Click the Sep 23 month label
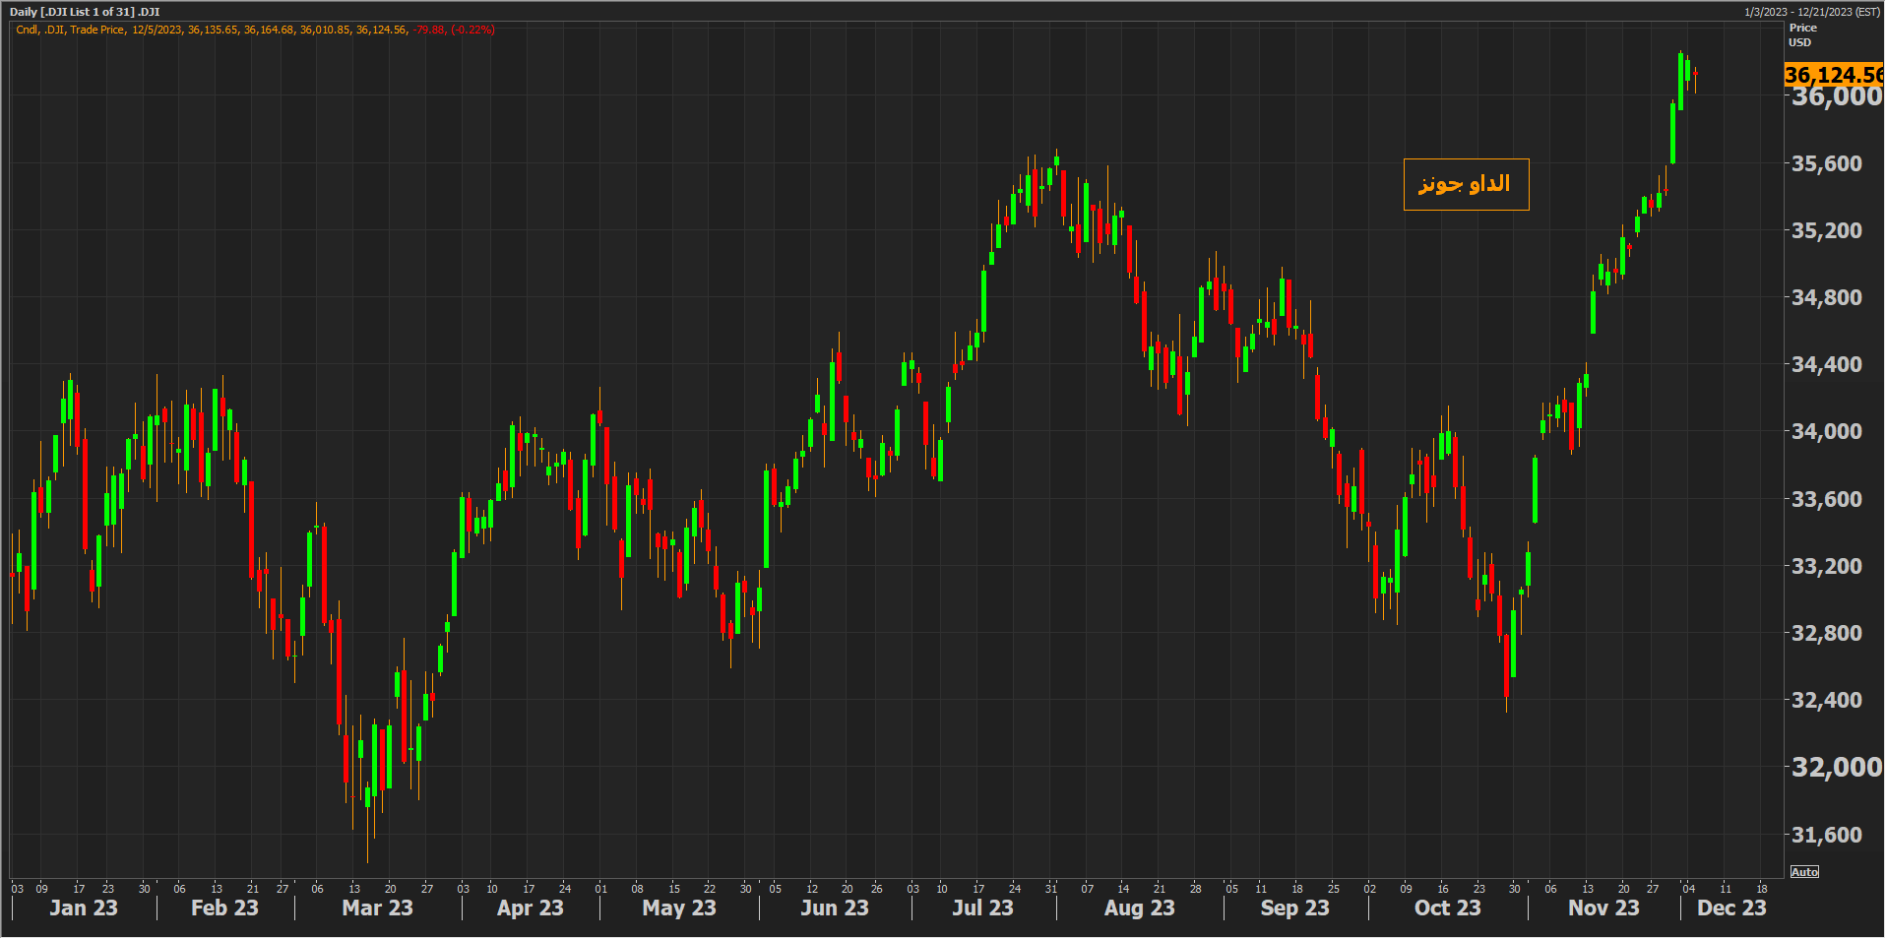The image size is (1886, 939). 1294,908
